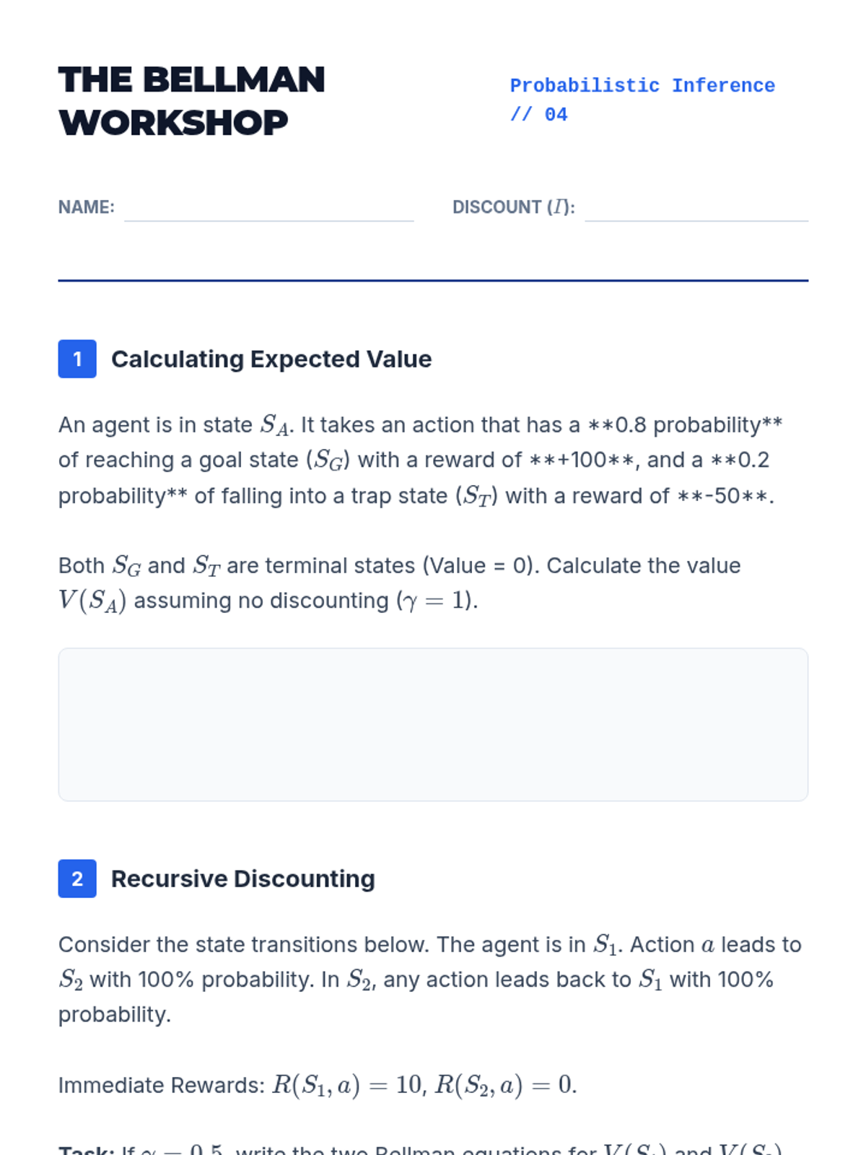Click the paragraph beginning 'An agent is in state'
866x1155 pixels.
tap(420, 460)
